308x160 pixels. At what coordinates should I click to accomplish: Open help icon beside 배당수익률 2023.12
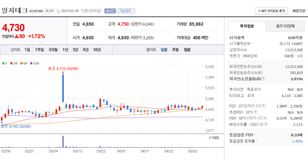[266, 124]
